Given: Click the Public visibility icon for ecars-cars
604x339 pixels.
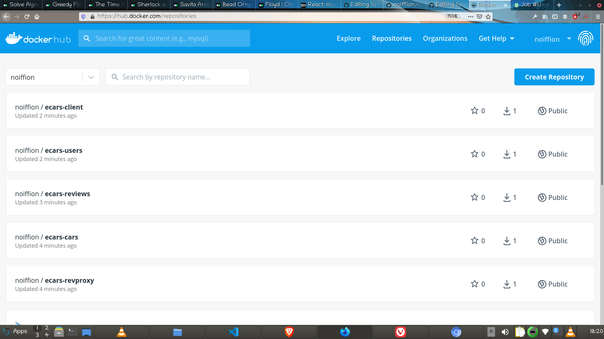Looking at the screenshot, I should coord(542,241).
